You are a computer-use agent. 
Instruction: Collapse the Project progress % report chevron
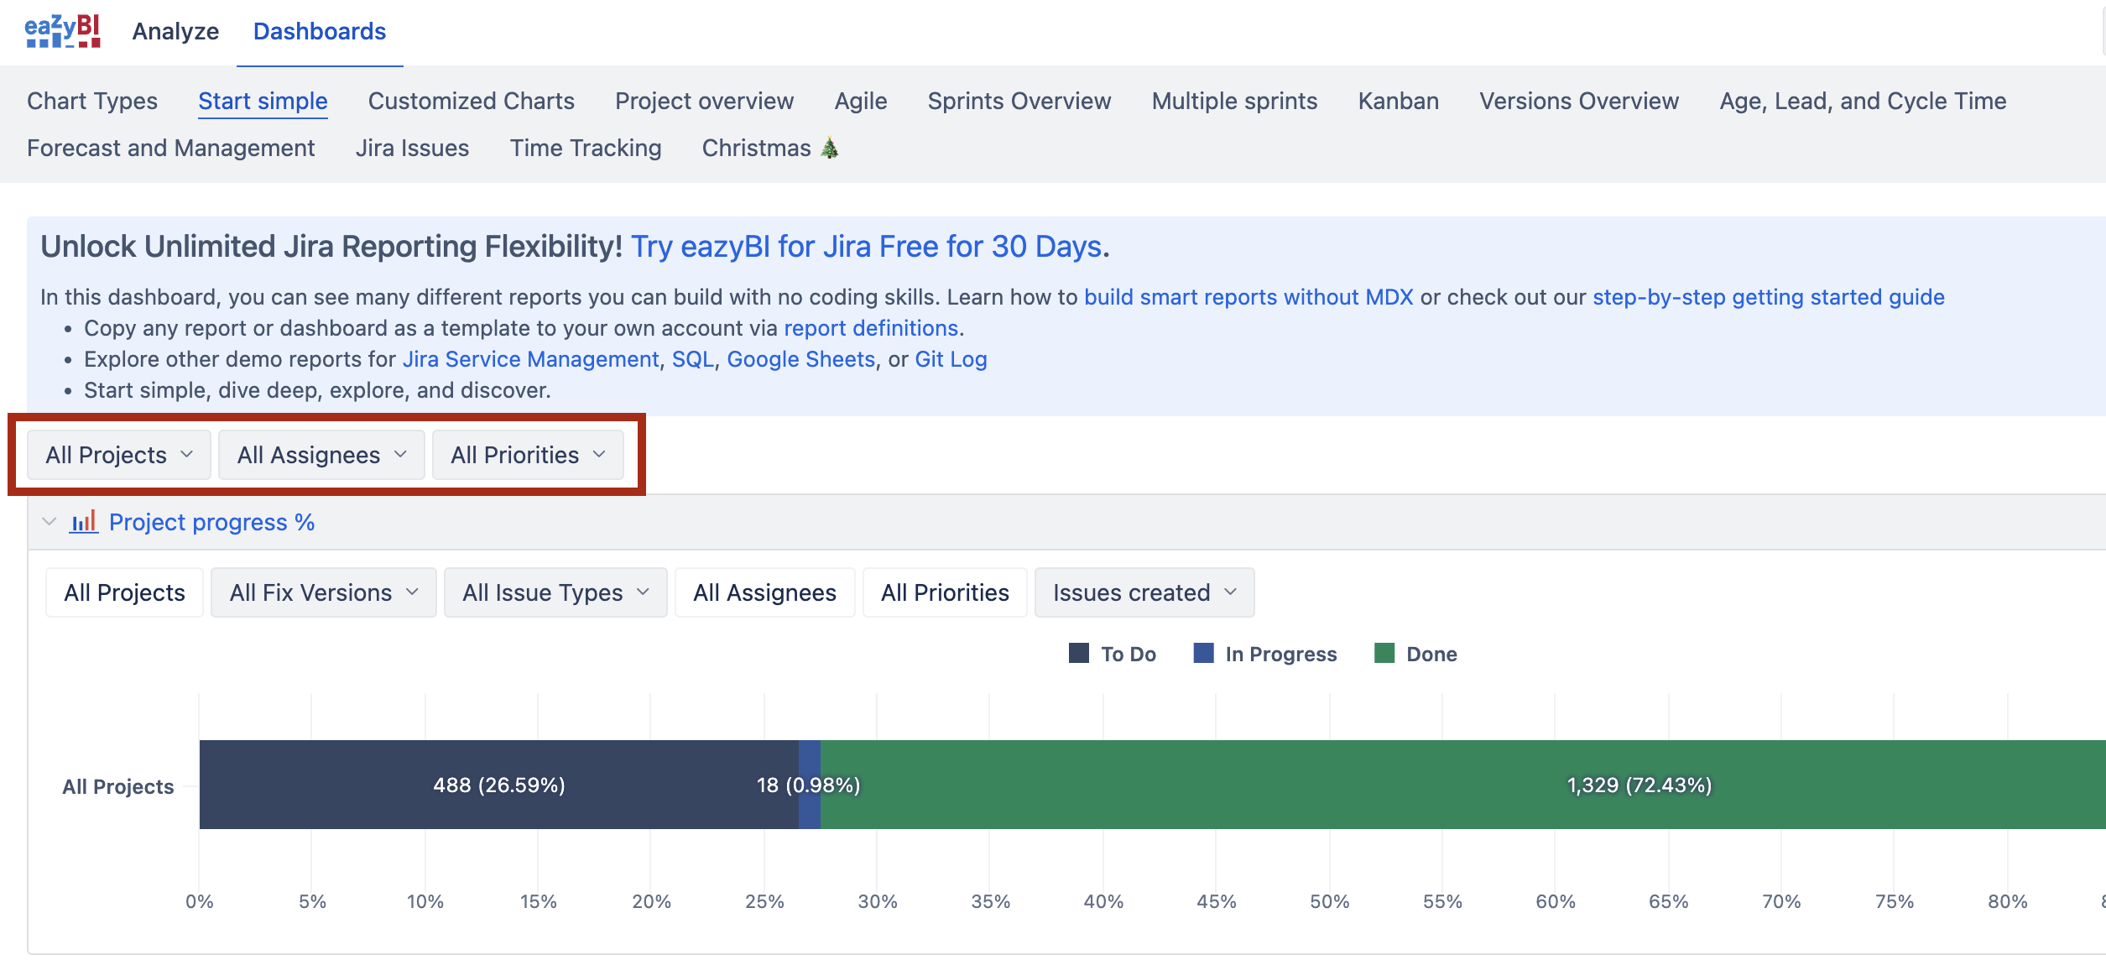click(x=50, y=522)
